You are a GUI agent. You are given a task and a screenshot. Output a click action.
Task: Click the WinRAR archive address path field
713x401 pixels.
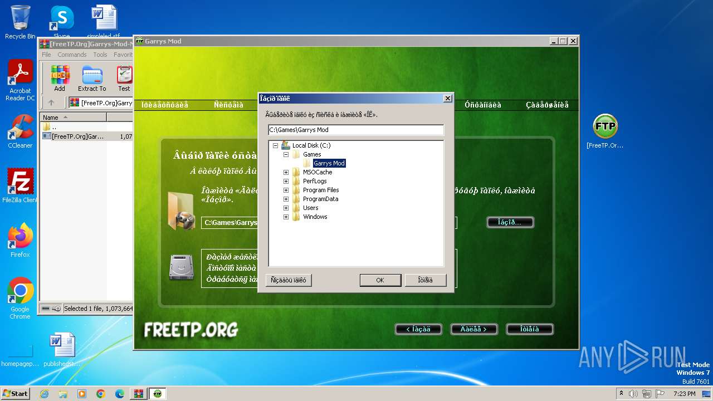tap(101, 102)
